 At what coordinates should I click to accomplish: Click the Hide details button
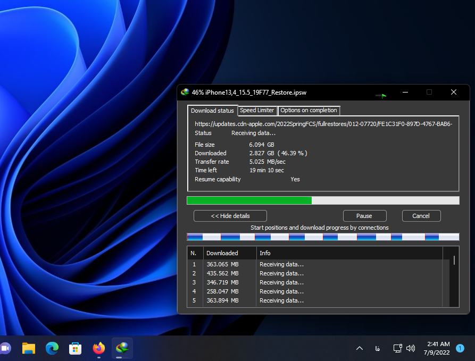pos(230,216)
